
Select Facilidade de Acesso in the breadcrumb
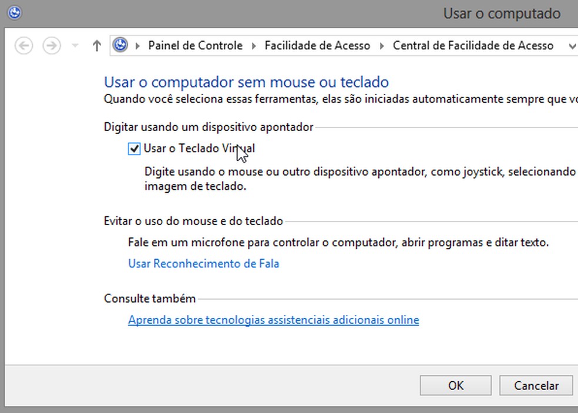[x=317, y=45]
